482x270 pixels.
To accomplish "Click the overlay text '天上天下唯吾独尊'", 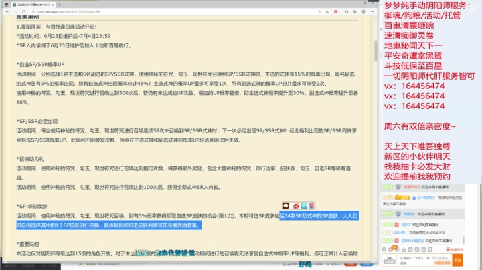I will click(x=417, y=146).
